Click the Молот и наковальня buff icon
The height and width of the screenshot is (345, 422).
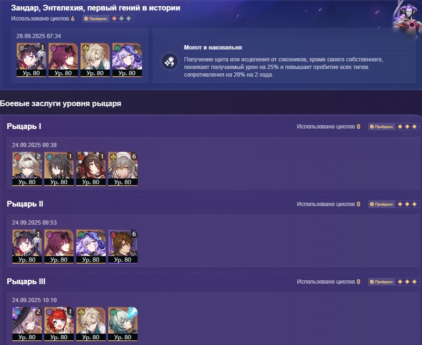coord(170,61)
